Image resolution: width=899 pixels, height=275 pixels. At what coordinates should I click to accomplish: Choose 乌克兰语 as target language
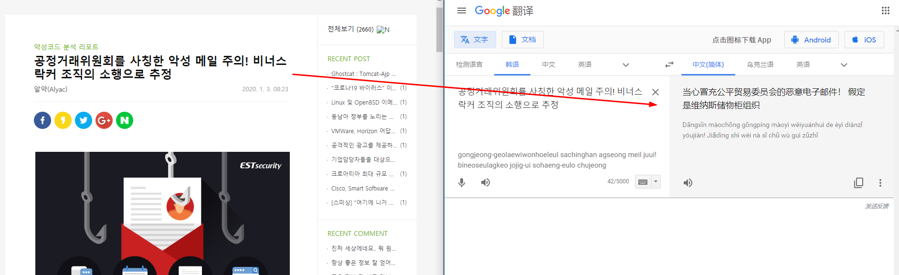click(760, 64)
